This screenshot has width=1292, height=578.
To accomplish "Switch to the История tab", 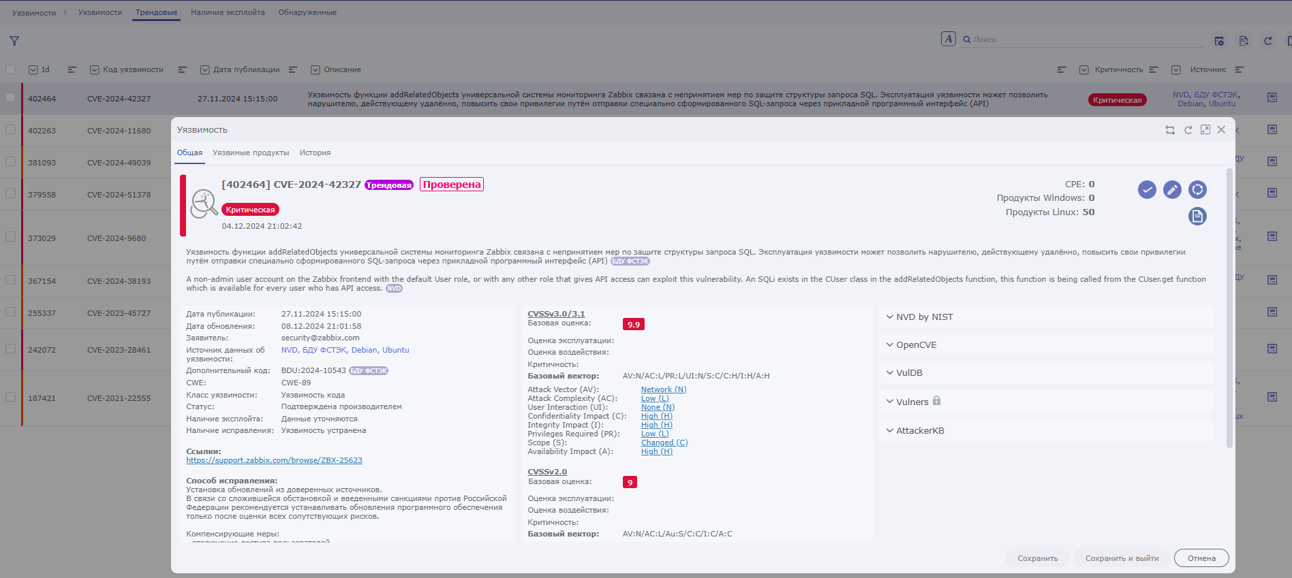I will [315, 152].
